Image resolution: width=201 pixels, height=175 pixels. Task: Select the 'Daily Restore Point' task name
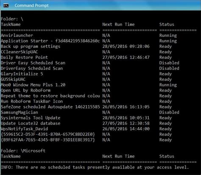[x=24, y=57]
